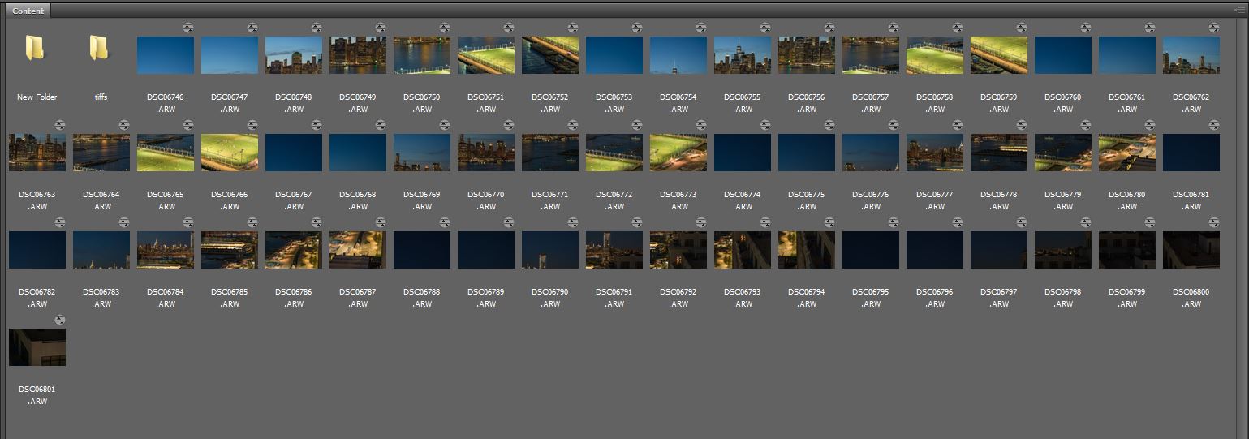The height and width of the screenshot is (439, 1249).
Task: Click the file name DSC06796.ARW
Action: [x=935, y=298]
